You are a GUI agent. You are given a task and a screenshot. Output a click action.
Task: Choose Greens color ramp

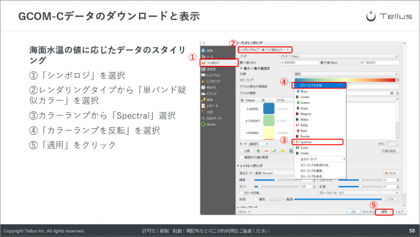pos(320,103)
